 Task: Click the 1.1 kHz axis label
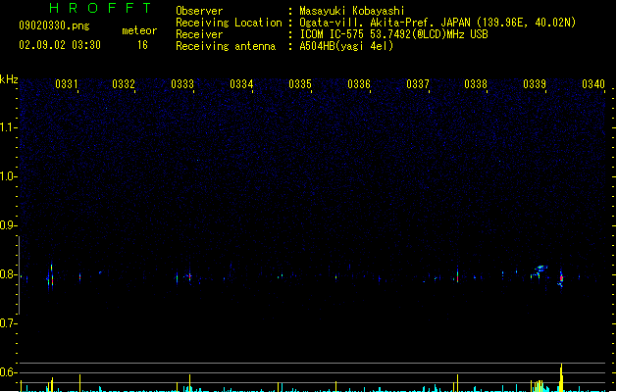tap(8, 127)
